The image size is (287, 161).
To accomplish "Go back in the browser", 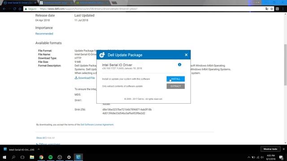I will [x=4, y=9].
